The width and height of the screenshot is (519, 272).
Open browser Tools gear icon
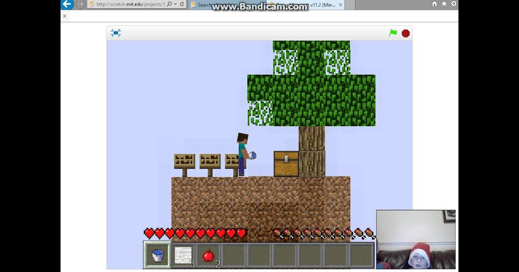pyautogui.click(x=454, y=4)
